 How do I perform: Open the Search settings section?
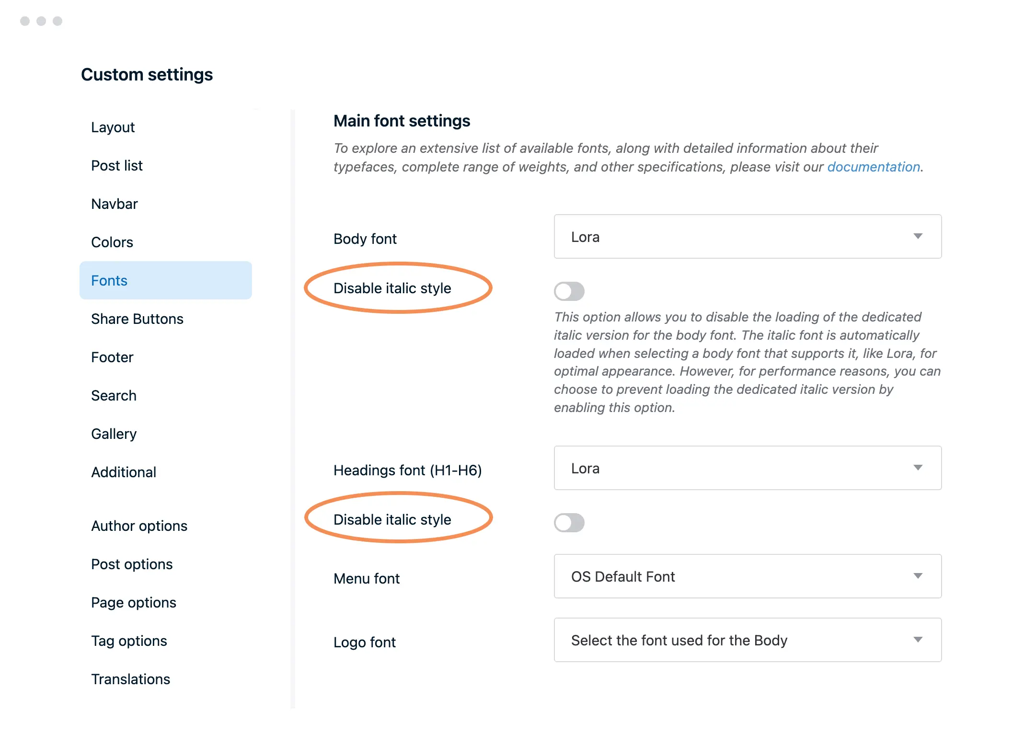pyautogui.click(x=114, y=396)
